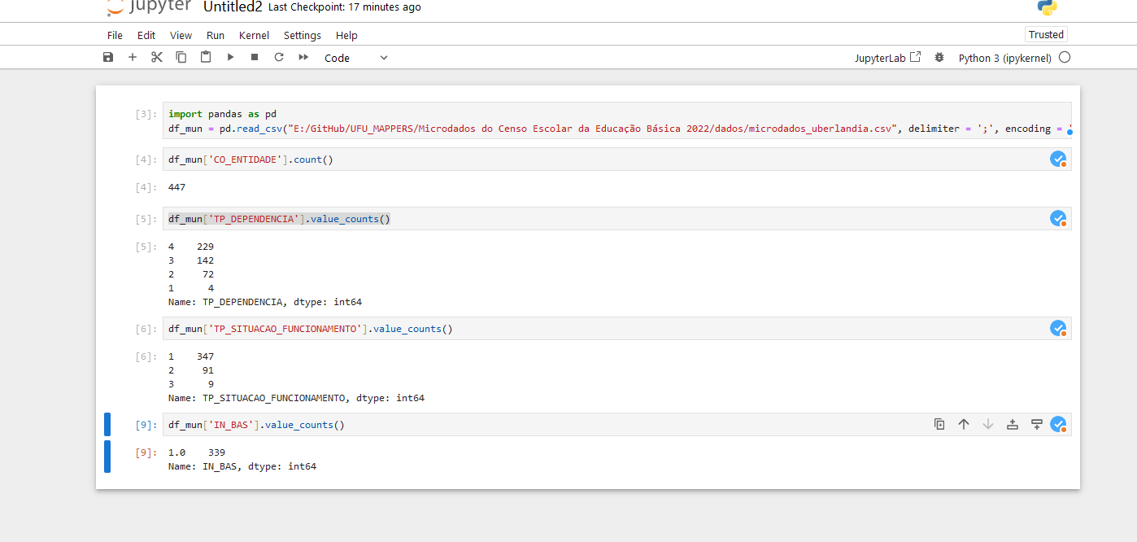Open the cell type dropdown showing Code
The width and height of the screenshot is (1137, 542).
[x=355, y=58]
